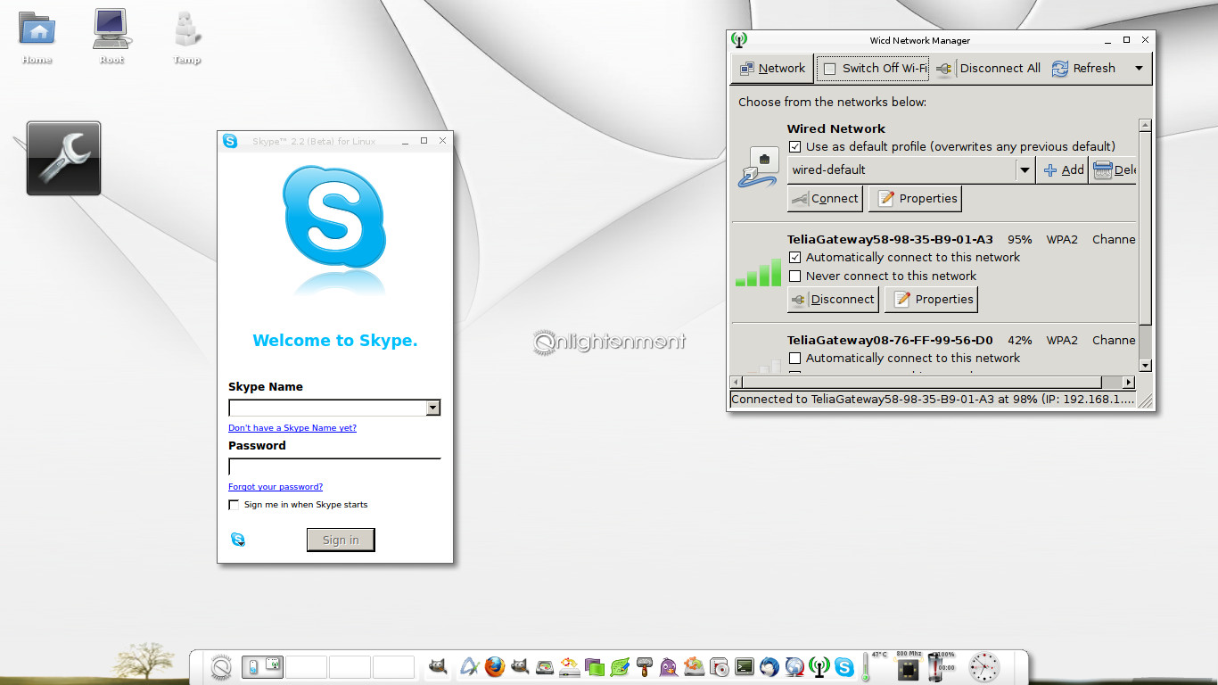Refresh the wireless network list
Viewport: 1218px width, 685px height.
pyautogui.click(x=1083, y=68)
